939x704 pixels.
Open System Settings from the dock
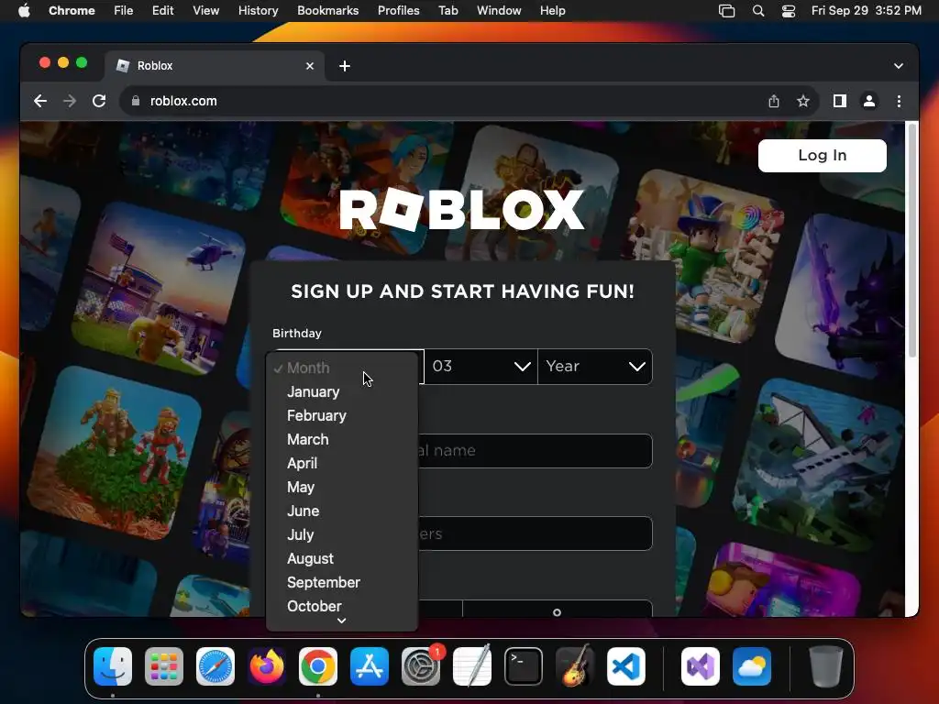[x=420, y=666]
